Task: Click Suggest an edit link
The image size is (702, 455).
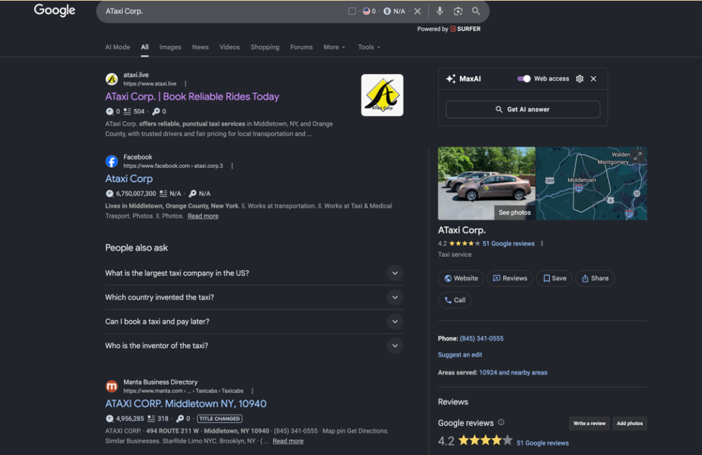Action: coord(460,355)
